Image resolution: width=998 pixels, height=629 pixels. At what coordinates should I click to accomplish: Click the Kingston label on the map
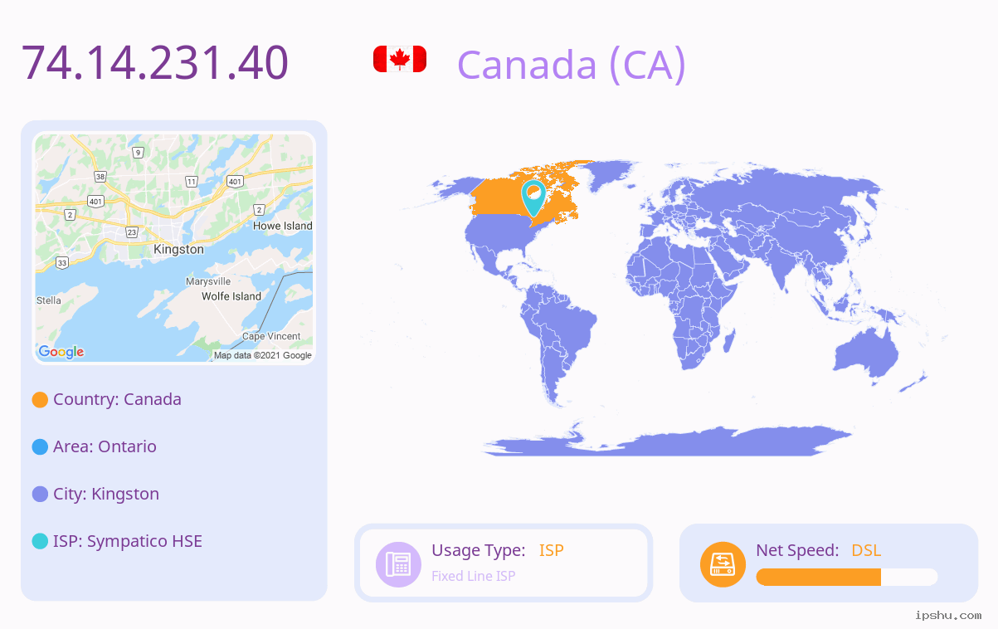pos(178,249)
